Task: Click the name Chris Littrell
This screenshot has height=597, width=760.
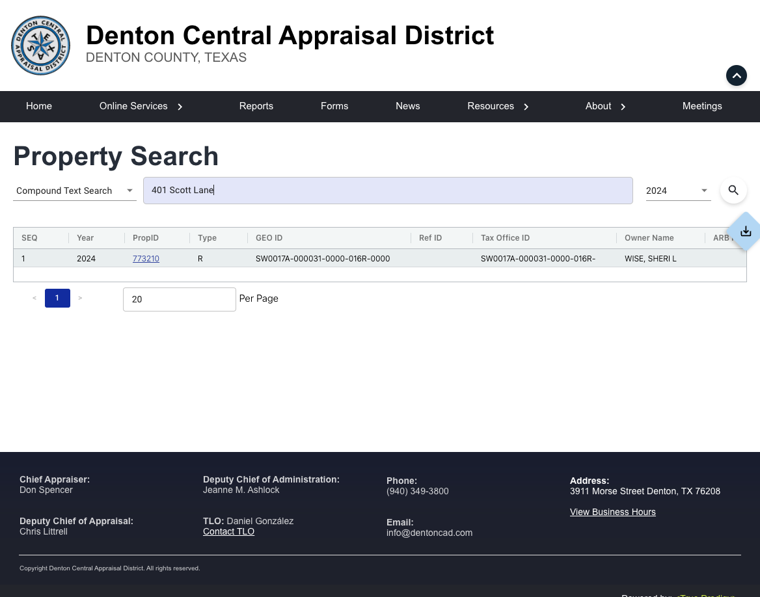Action: pyautogui.click(x=44, y=531)
